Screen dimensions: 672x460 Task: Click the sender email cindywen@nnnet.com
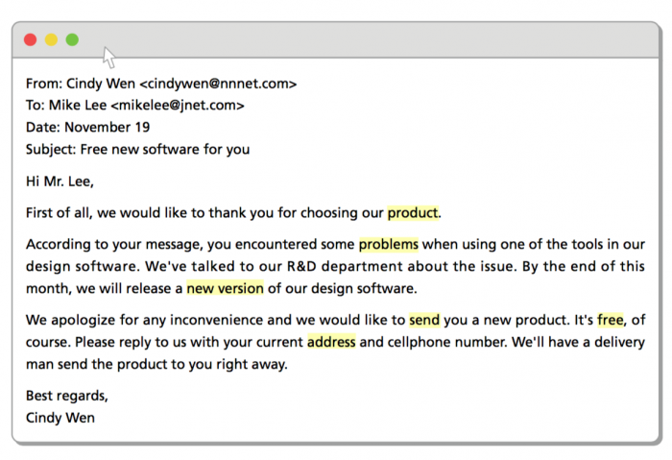coord(218,84)
